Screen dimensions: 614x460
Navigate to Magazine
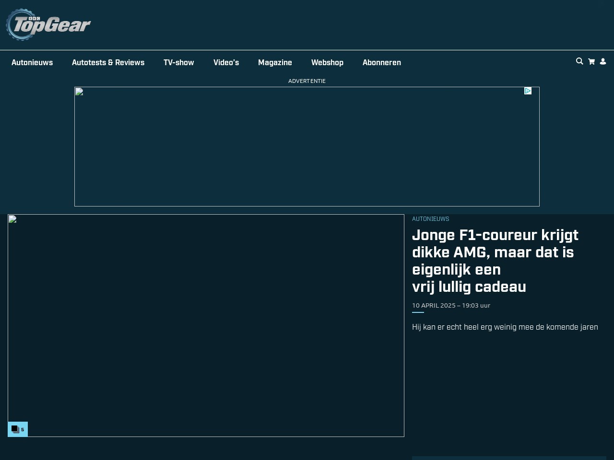[275, 63]
